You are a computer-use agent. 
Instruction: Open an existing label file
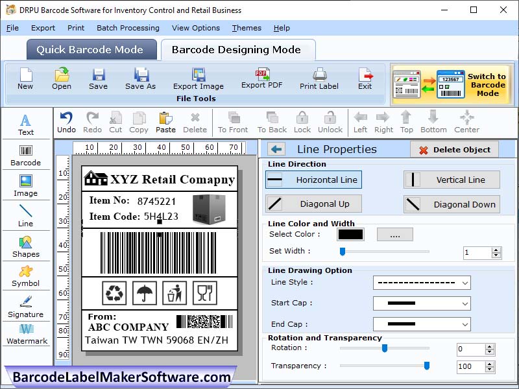(62, 78)
